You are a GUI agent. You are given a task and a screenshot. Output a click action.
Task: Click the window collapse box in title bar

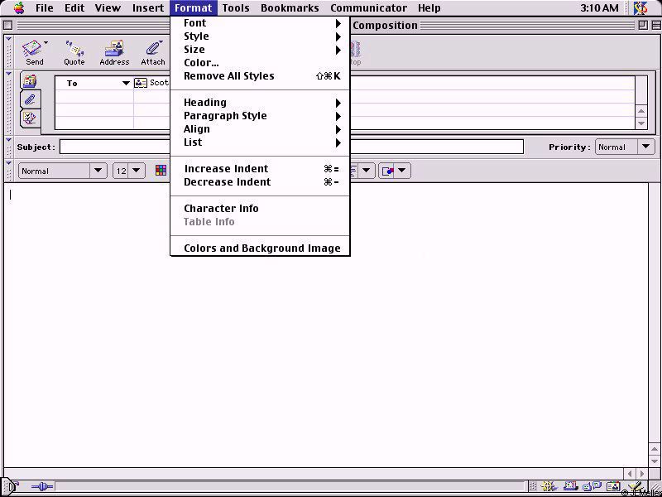tap(655, 26)
